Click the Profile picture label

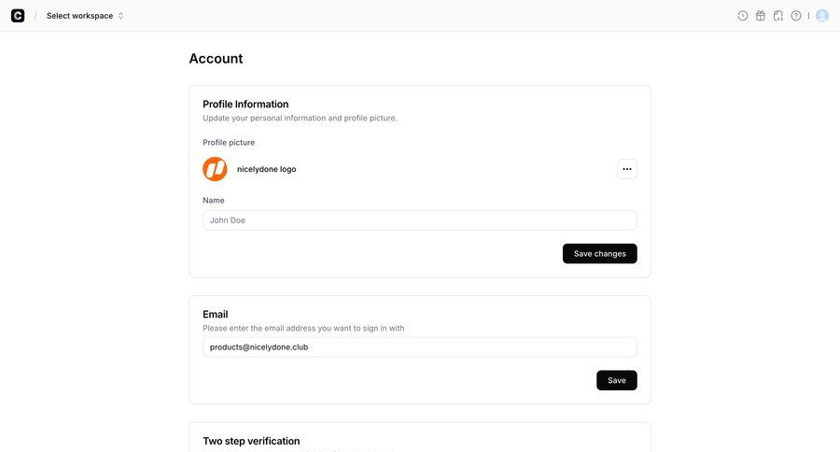(229, 143)
